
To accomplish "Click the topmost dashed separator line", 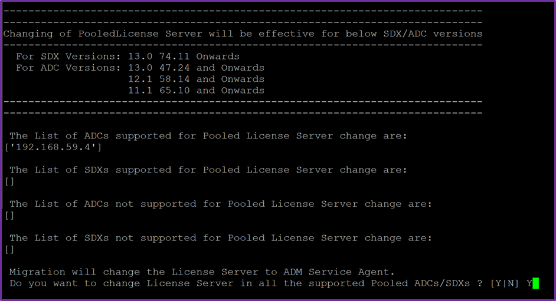I will [243, 11].
